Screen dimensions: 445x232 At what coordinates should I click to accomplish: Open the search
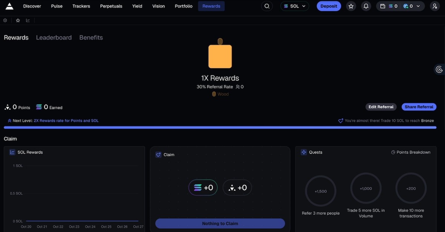pyautogui.click(x=267, y=6)
